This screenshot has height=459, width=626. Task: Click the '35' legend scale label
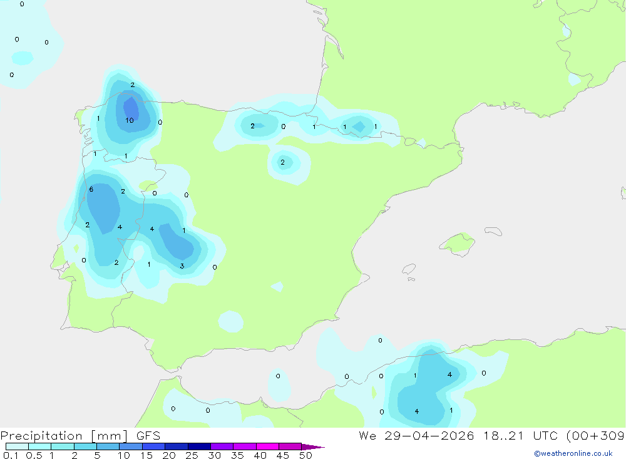[237, 455]
